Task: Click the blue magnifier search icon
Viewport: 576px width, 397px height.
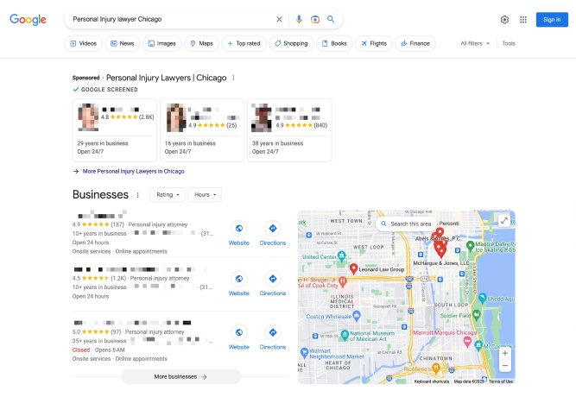Action: click(x=331, y=19)
